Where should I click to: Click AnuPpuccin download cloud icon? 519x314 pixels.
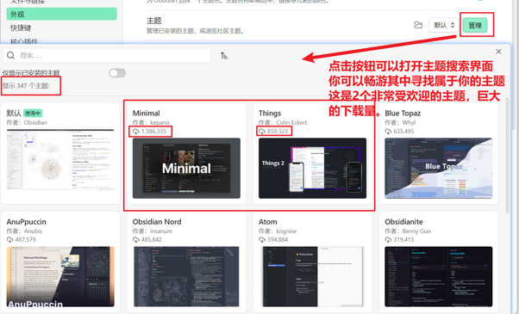click(10, 240)
